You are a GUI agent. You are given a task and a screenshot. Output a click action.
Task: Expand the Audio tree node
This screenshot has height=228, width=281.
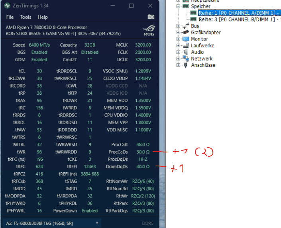point(178,52)
